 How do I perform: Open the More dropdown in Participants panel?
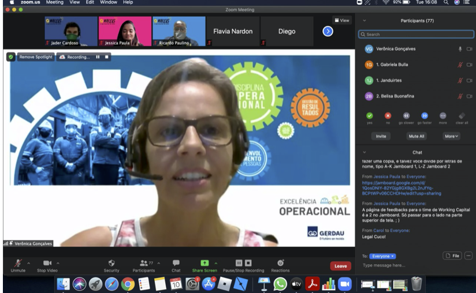451,136
